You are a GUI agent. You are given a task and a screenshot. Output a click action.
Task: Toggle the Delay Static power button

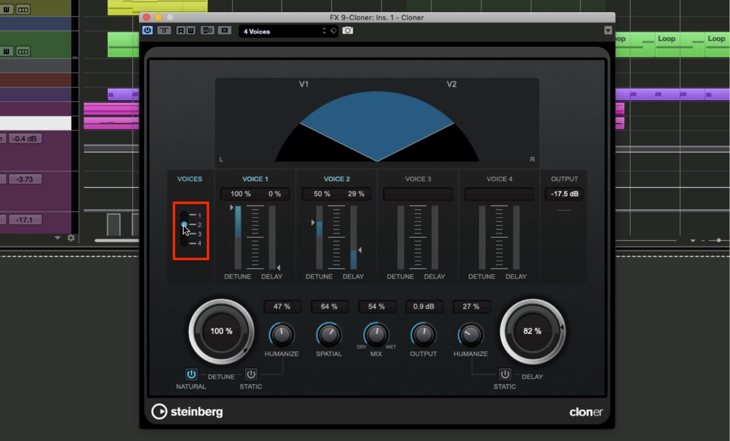[x=504, y=374]
